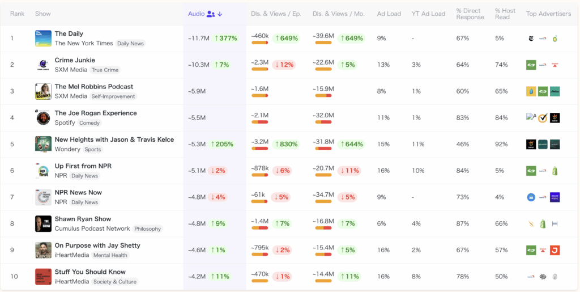Click New York Times advertiser logo for The Daily
580x292 pixels.
click(531, 39)
